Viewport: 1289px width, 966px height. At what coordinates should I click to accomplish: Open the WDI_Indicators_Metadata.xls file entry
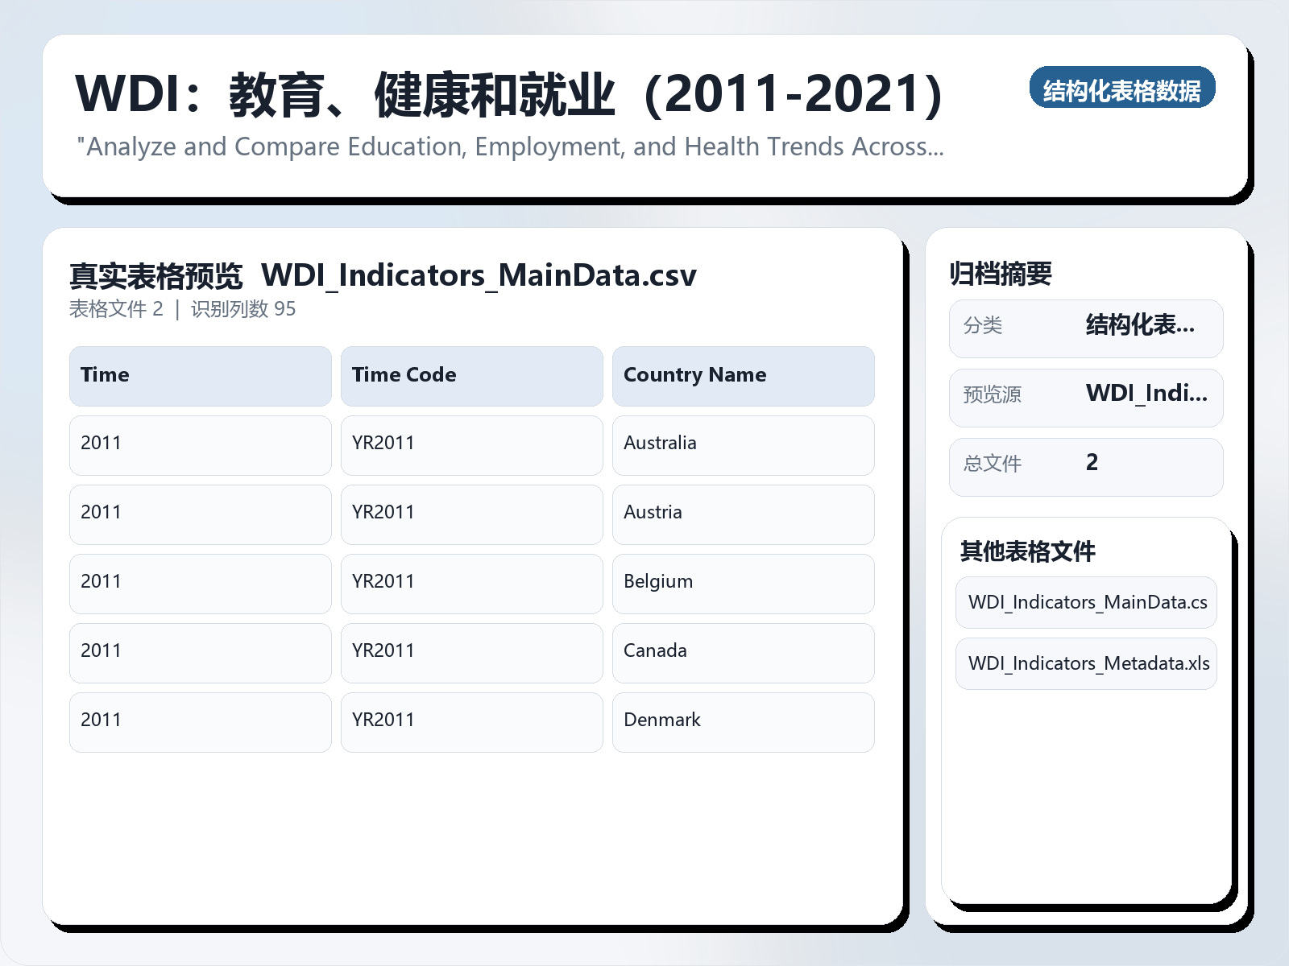tap(1086, 663)
